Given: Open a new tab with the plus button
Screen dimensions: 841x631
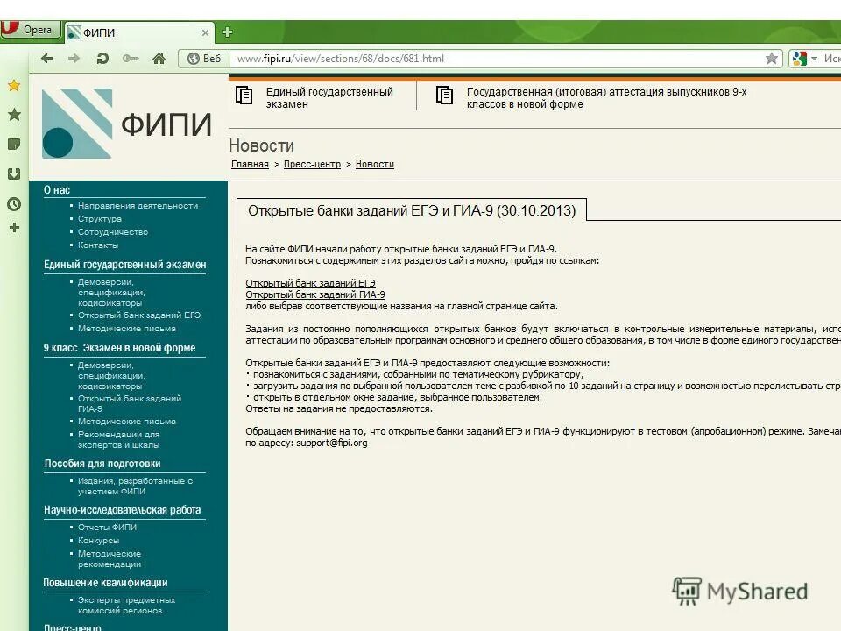Looking at the screenshot, I should (x=227, y=32).
